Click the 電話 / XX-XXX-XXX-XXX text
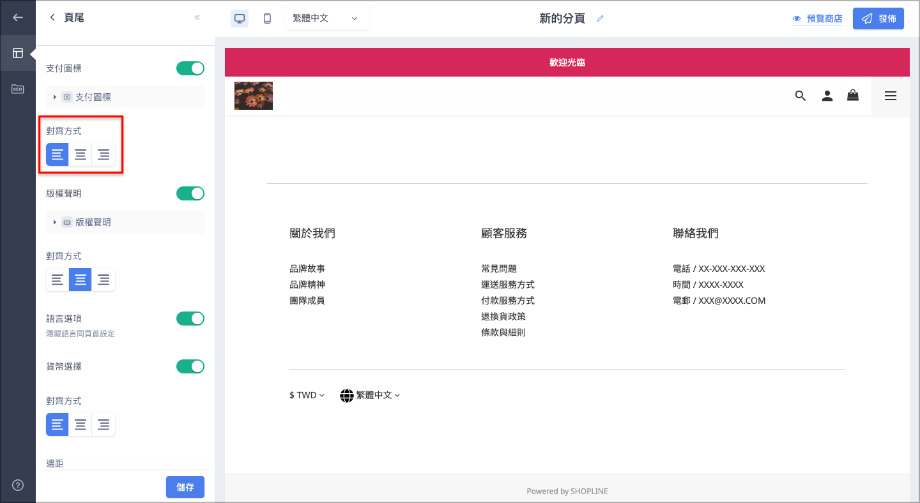The width and height of the screenshot is (920, 503). click(719, 269)
